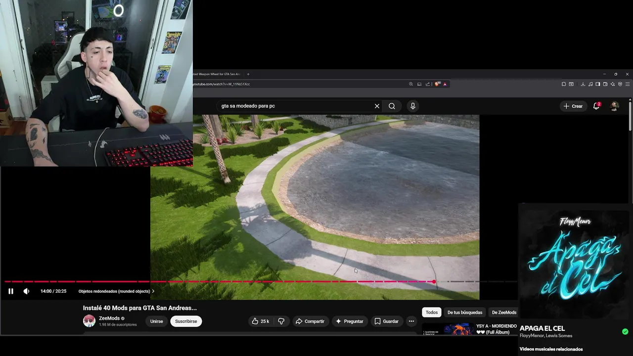The image size is (633, 356).
Task: Open the browser extensions puzzle icon
Action: pos(564,84)
